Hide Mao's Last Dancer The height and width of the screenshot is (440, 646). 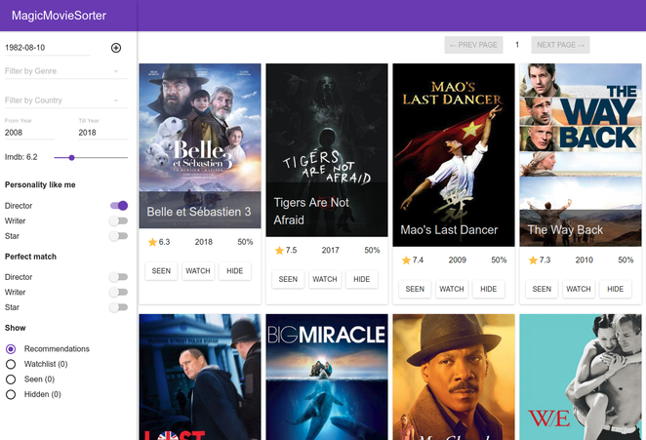489,289
